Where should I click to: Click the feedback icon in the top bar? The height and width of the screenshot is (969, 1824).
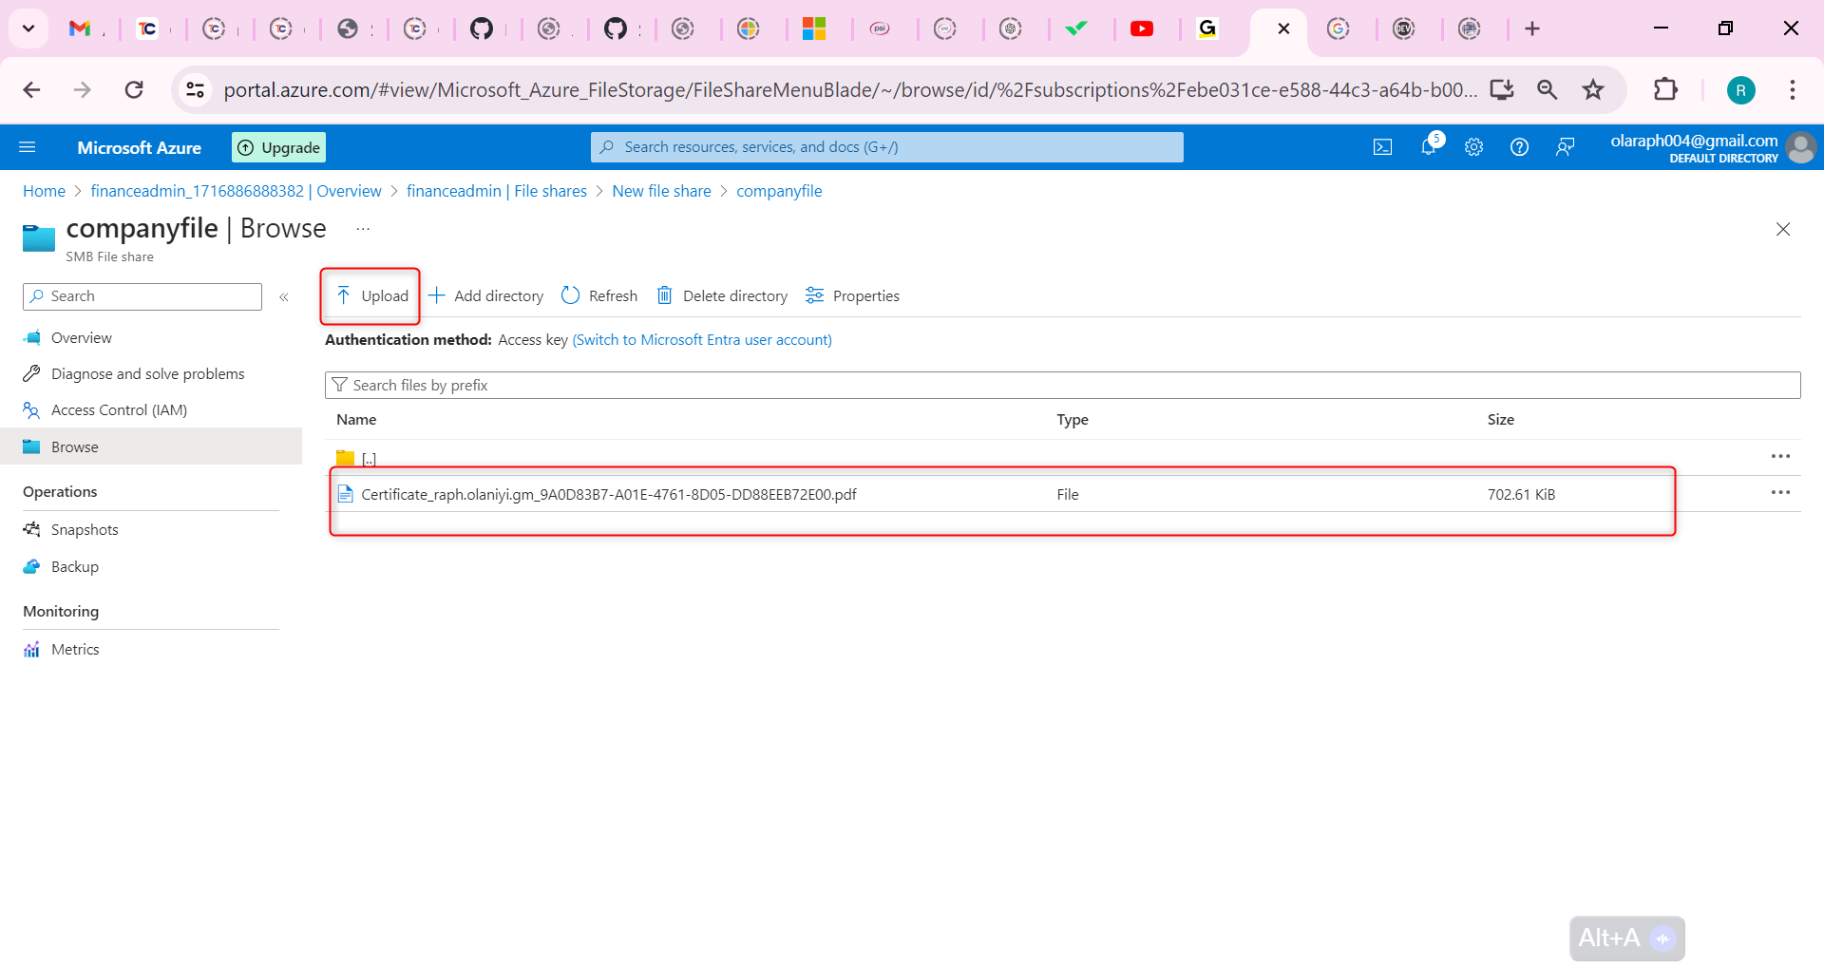1566,146
